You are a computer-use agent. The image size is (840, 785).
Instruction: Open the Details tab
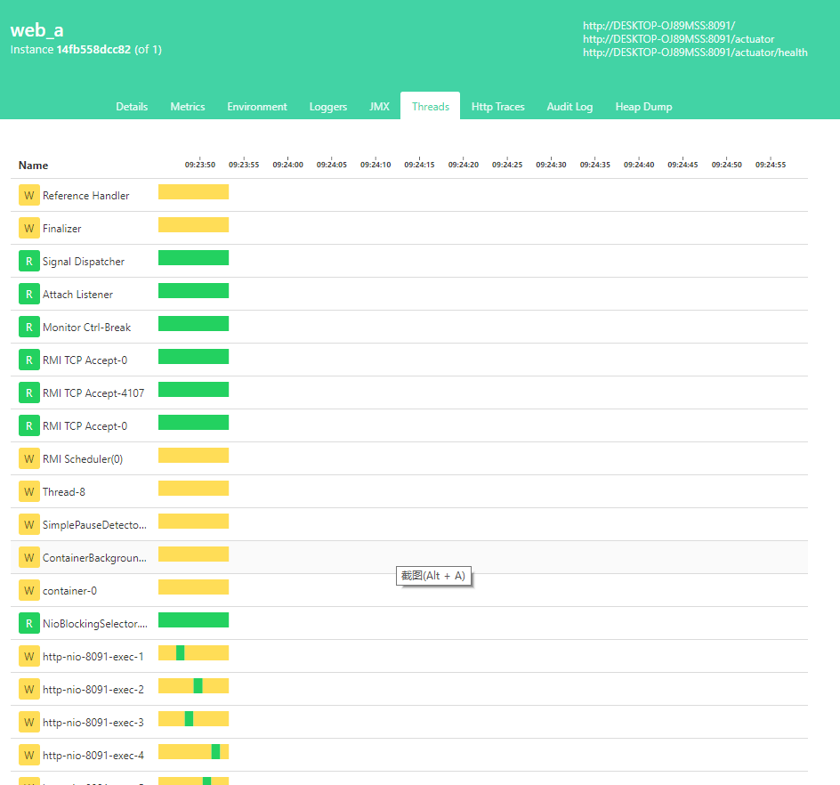click(x=132, y=107)
